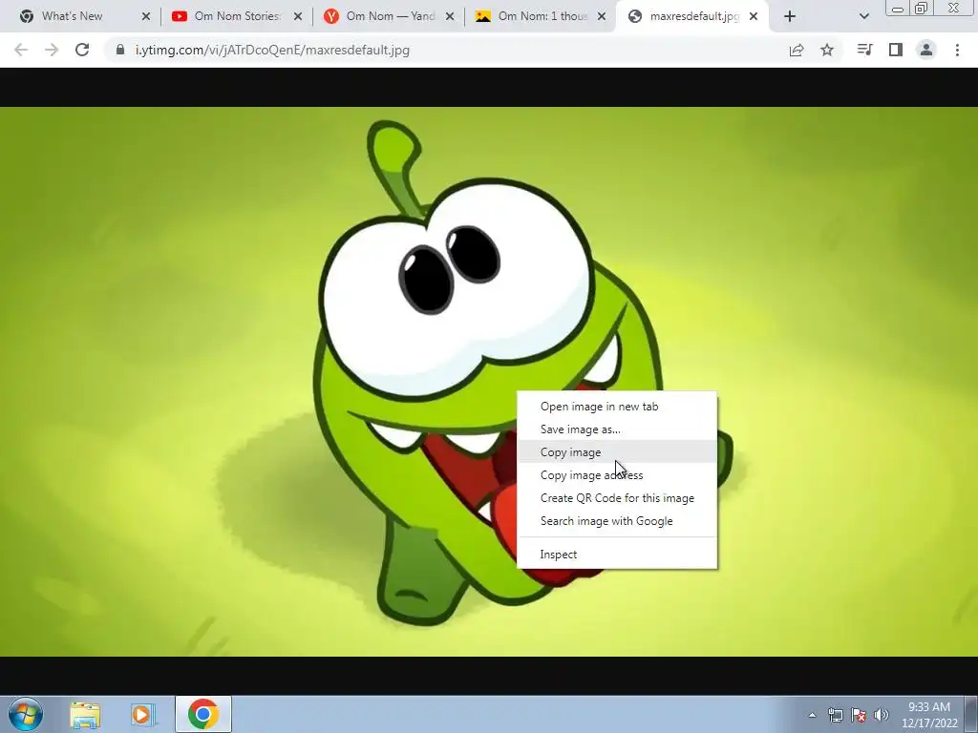
Task: Click the address bar URL text
Action: coord(272,50)
